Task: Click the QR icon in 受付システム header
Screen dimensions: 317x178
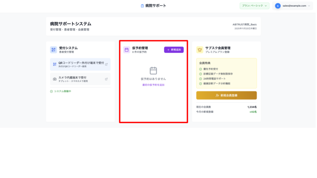Action: pos(53,50)
